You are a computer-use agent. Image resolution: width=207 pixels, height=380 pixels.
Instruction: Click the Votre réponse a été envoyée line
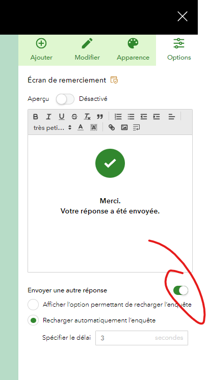110,211
